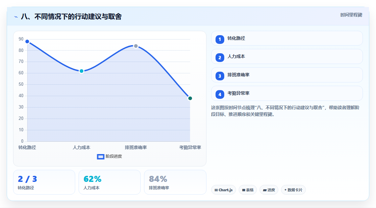Select the 数据卡片 tag chip
Image resolution: width=376 pixels, height=208 pixels.
293,190
